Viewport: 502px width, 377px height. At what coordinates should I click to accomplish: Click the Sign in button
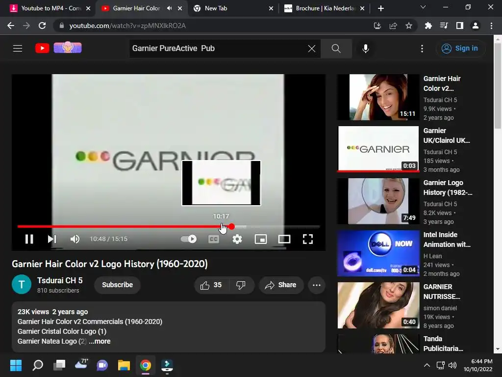pyautogui.click(x=460, y=49)
